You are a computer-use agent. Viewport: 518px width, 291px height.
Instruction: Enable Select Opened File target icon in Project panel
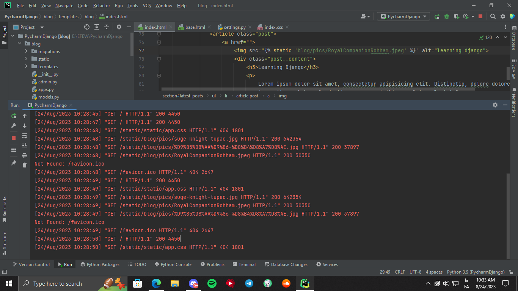(87, 27)
